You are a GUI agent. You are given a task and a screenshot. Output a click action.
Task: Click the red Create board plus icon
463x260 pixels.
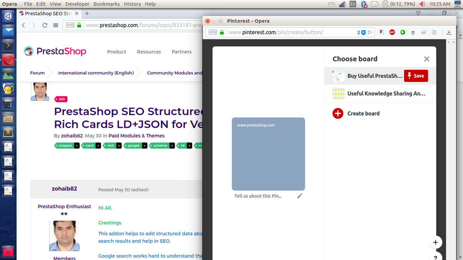[x=338, y=113]
